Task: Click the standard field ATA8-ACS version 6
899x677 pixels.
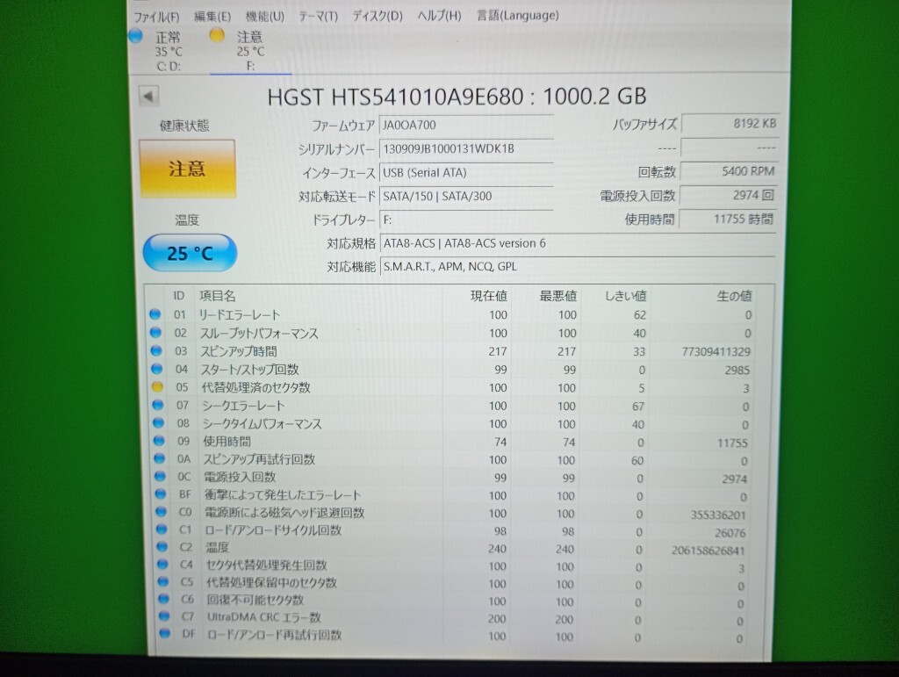Action: (x=578, y=243)
